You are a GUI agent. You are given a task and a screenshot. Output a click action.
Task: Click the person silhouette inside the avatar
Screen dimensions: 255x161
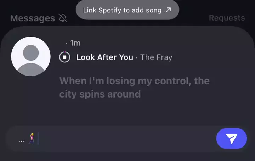click(x=31, y=59)
